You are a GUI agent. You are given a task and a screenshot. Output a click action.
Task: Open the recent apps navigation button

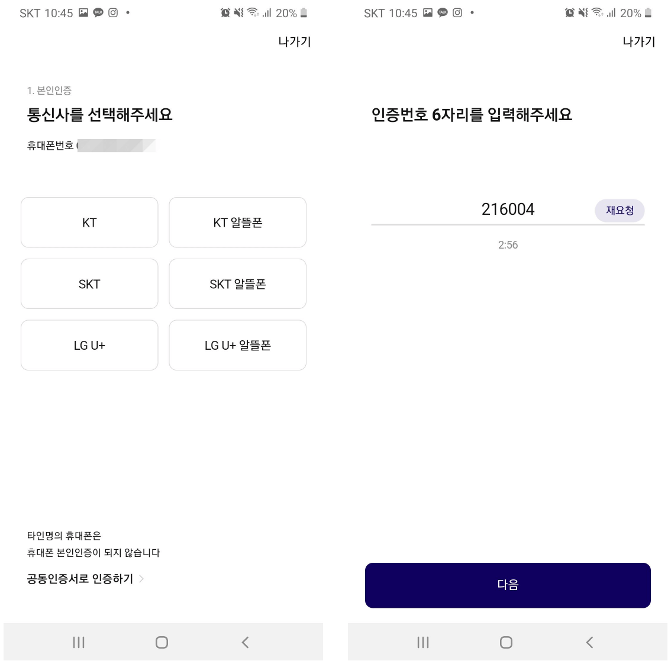[x=78, y=642]
